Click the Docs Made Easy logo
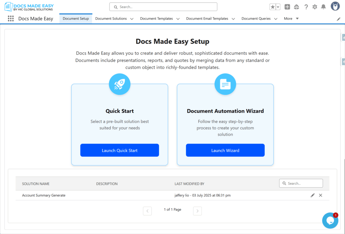345x234 pixels. (x=29, y=7)
